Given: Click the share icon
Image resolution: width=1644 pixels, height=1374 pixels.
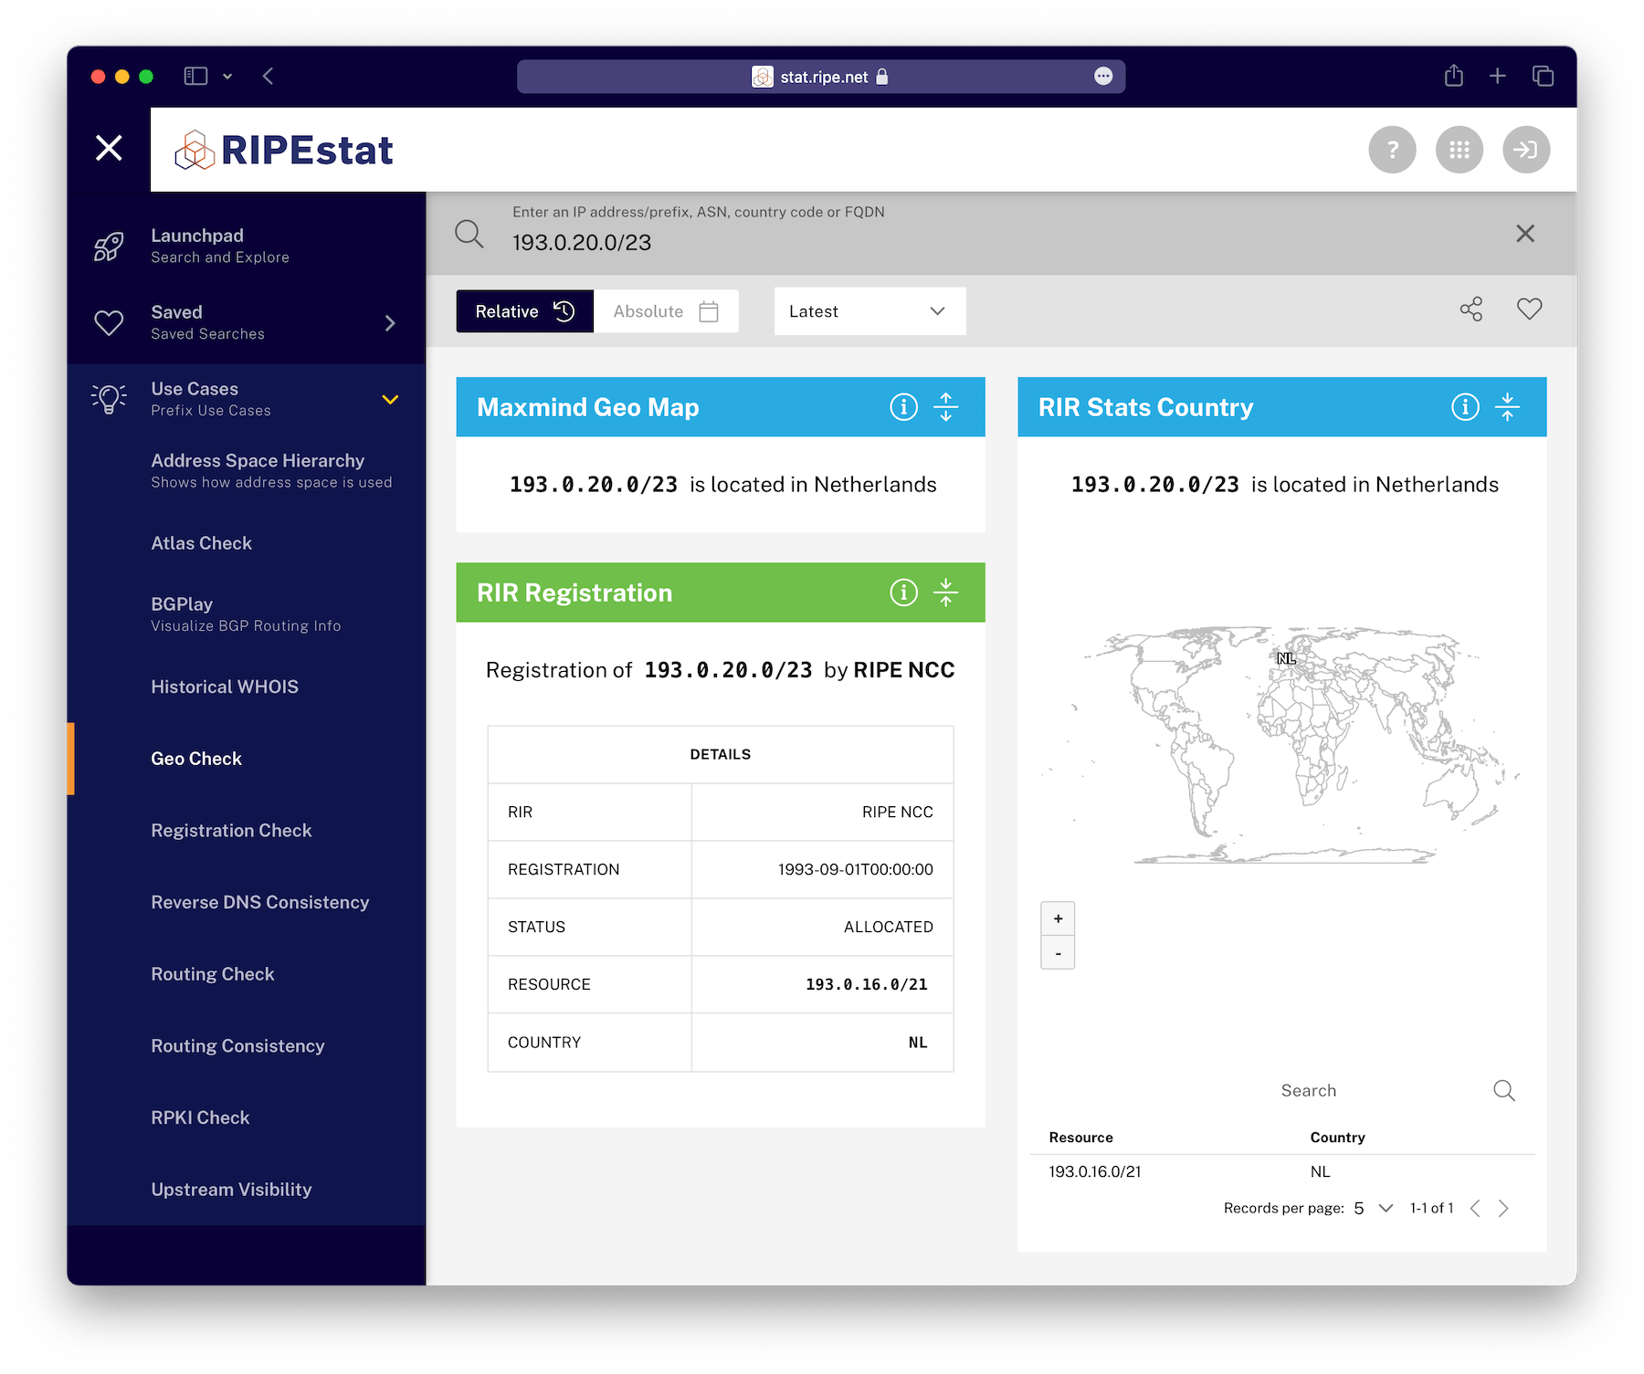Looking at the screenshot, I should (1471, 309).
